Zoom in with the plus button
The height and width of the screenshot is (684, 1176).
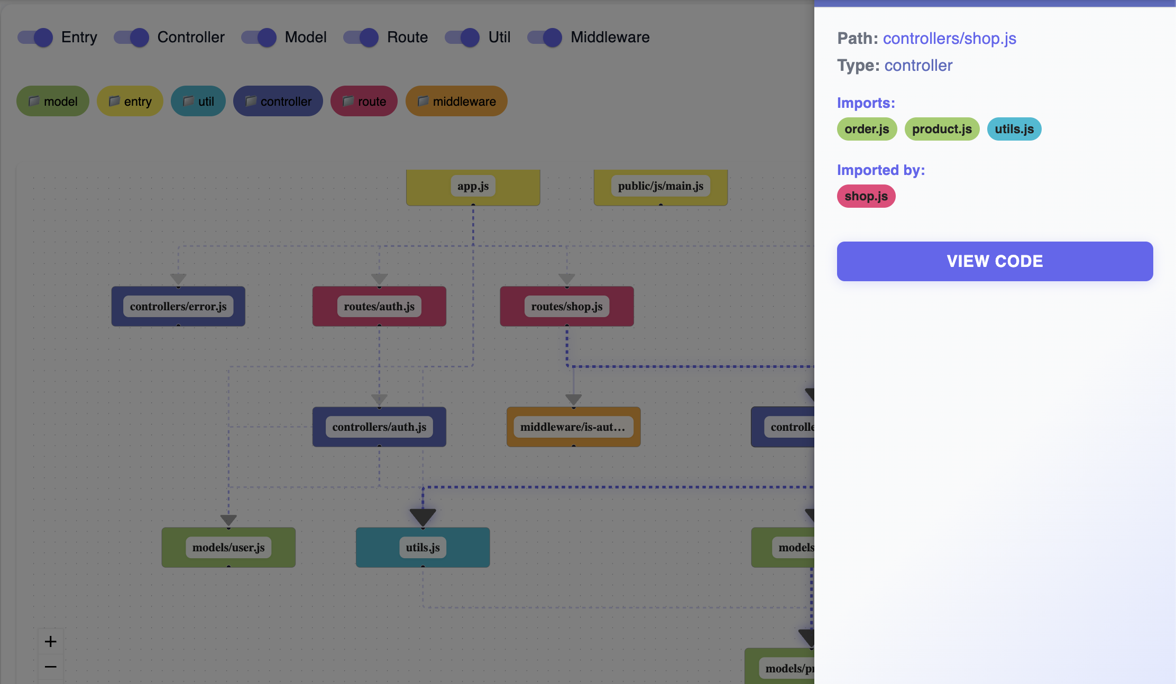point(51,641)
